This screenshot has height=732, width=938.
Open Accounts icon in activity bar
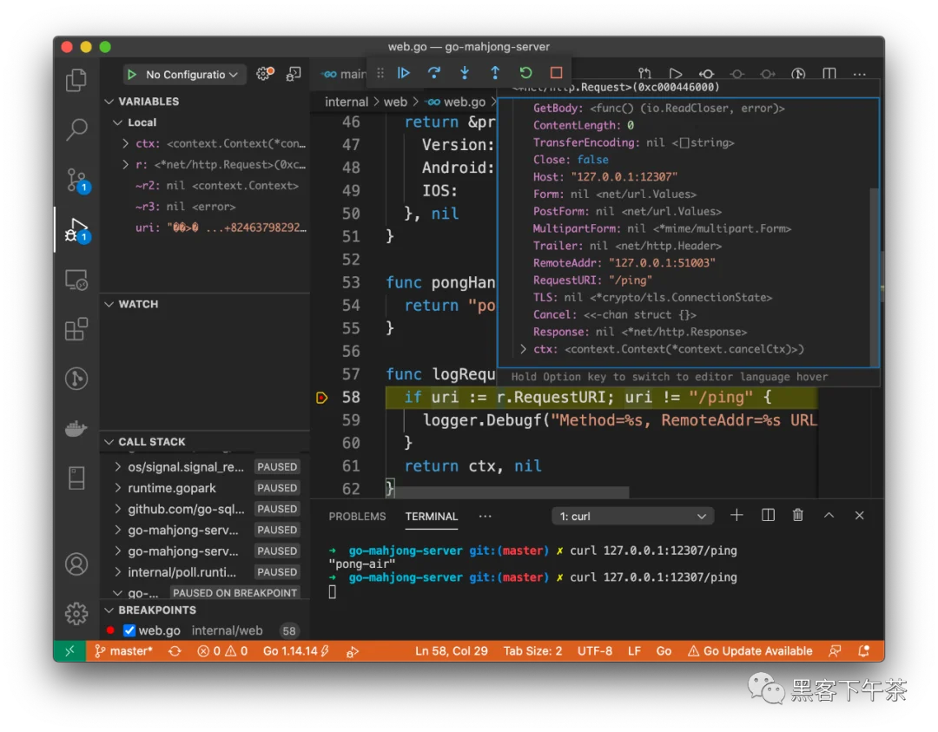(76, 564)
